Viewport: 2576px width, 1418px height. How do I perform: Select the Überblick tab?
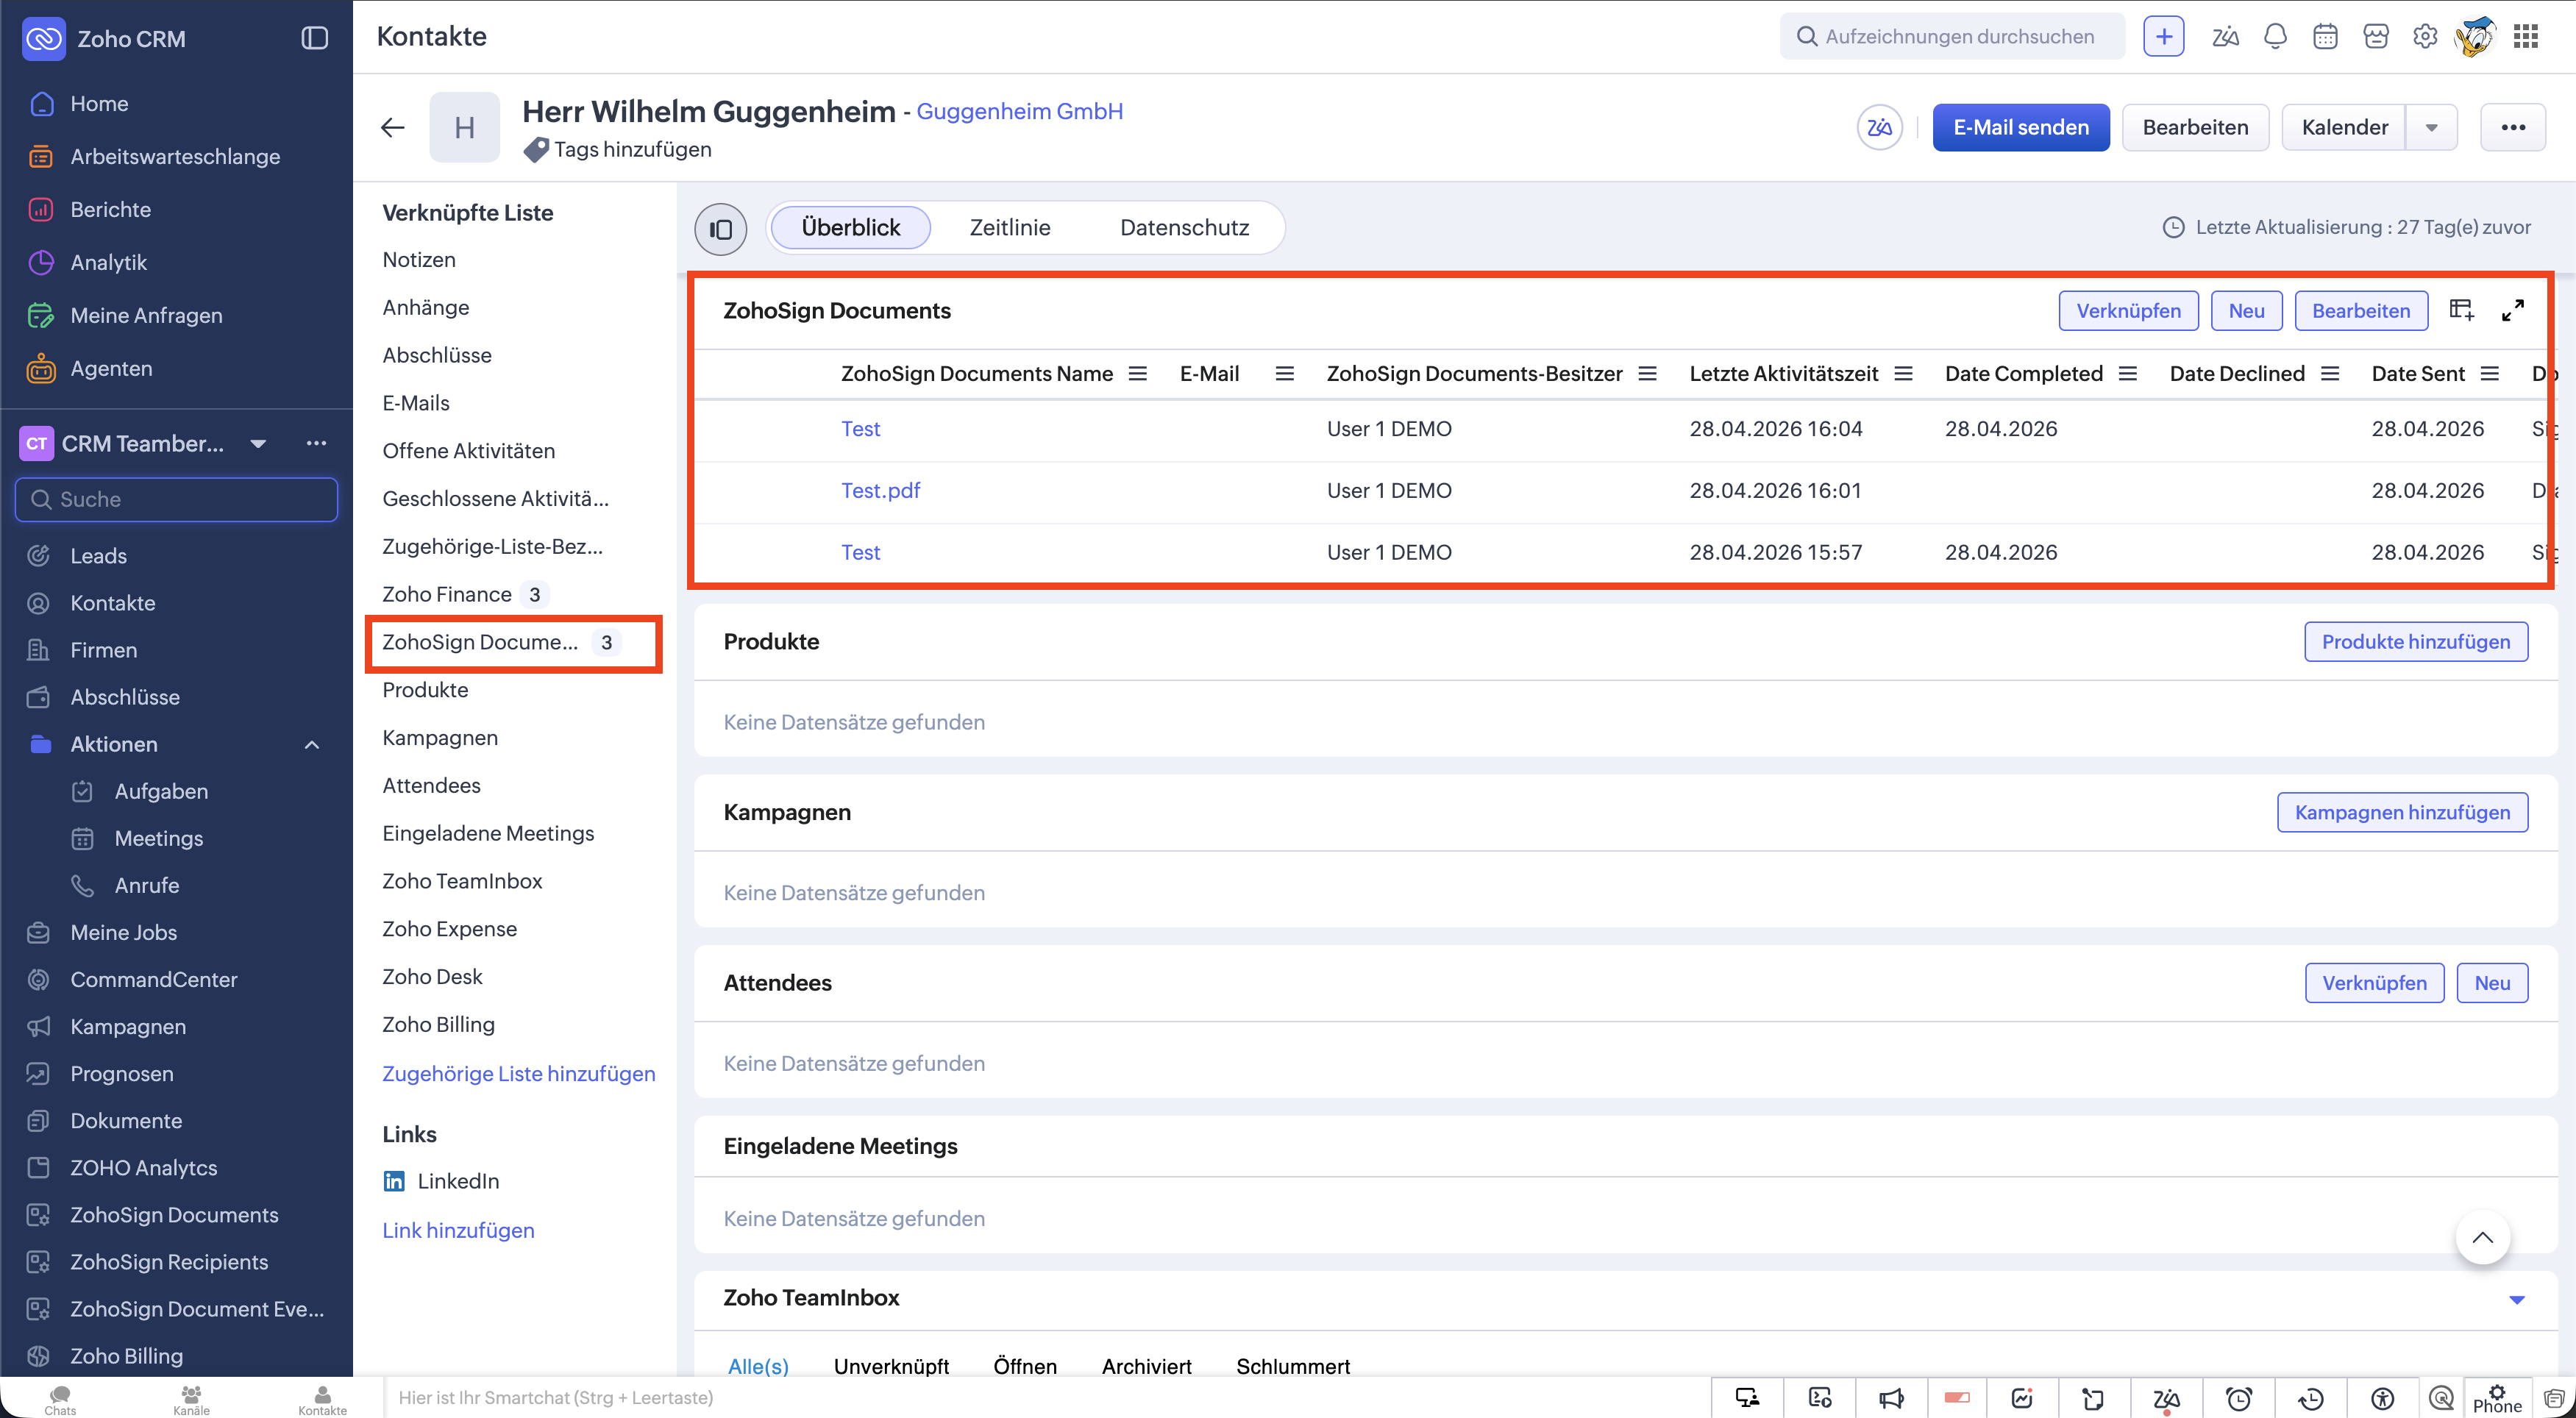(851, 228)
